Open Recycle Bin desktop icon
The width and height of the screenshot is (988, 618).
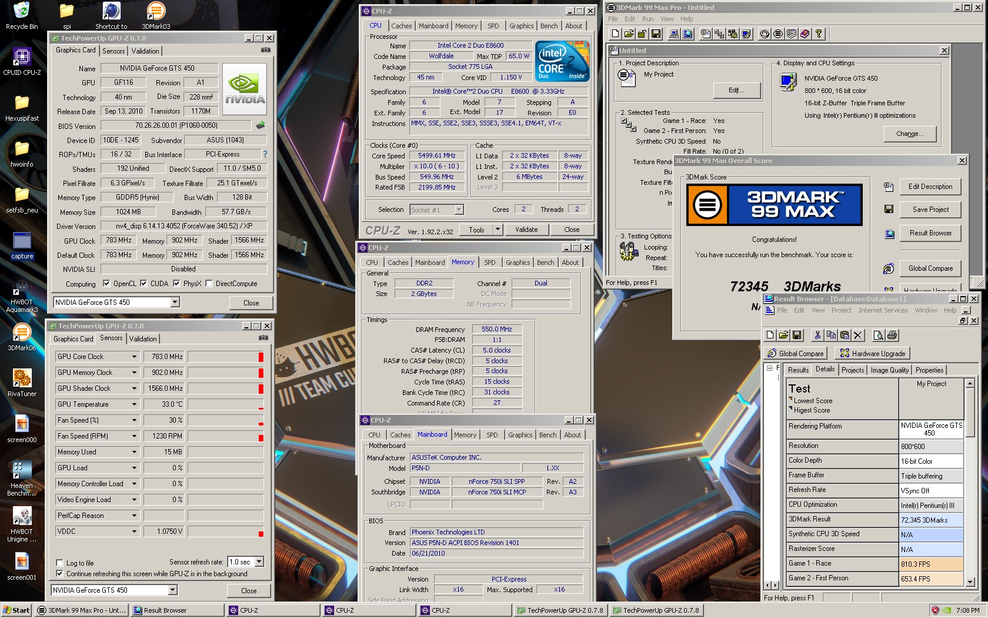point(22,15)
